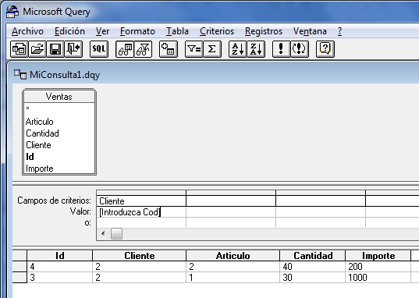This screenshot has width=419, height=298.
Task: Click the Cliente cell in the Id 3 row
Action: (139, 278)
